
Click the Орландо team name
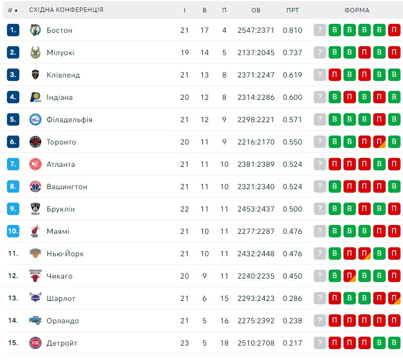coord(63,321)
